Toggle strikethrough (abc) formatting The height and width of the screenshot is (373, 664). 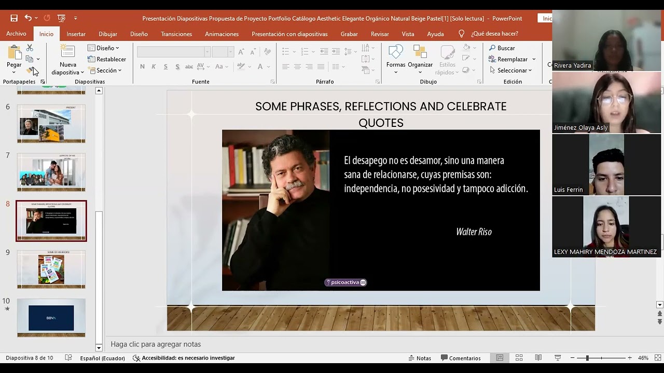[x=189, y=66]
